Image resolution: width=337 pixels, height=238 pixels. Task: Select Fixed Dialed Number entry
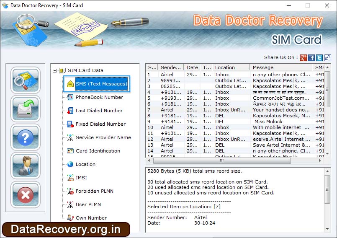coord(100,124)
